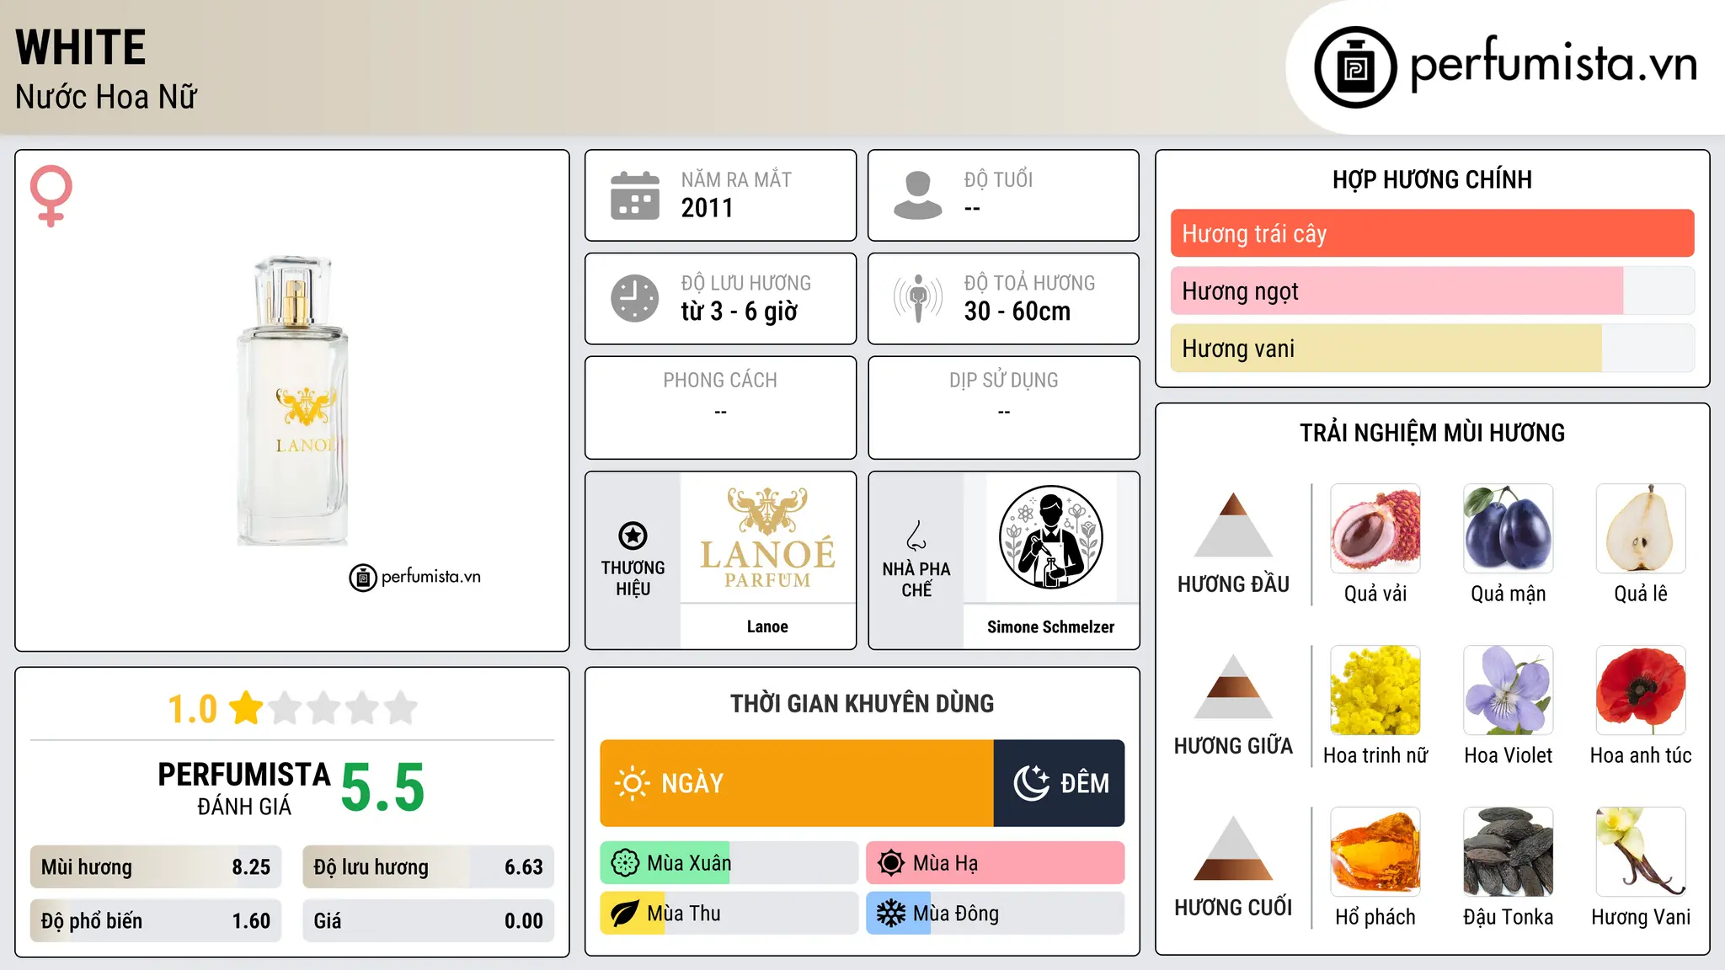Open the Đậu Tonka note image
This screenshot has height=970, width=1725.
click(1509, 852)
